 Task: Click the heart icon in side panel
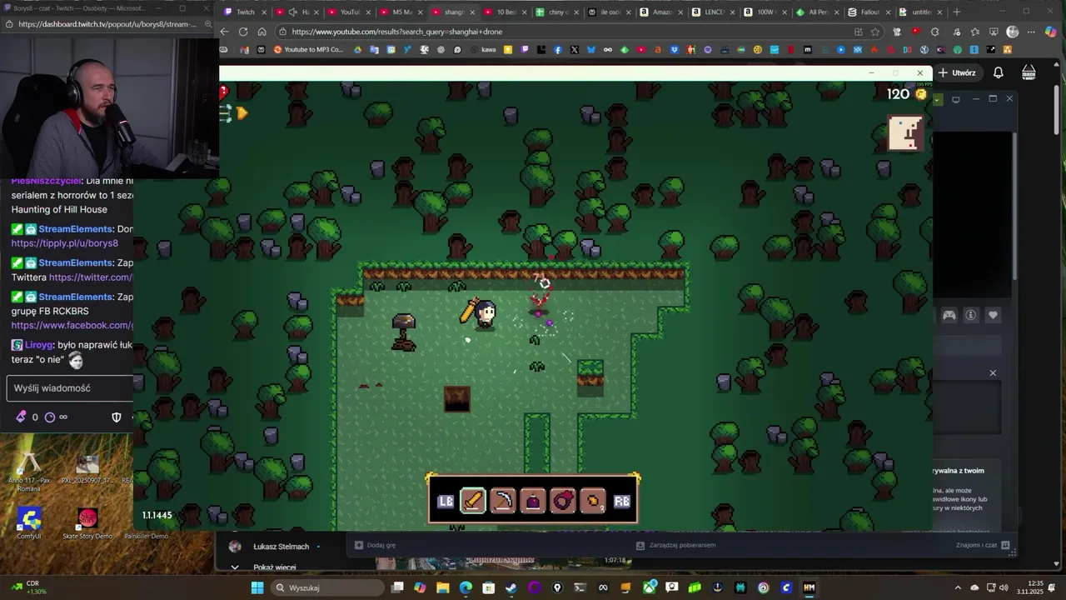(993, 315)
